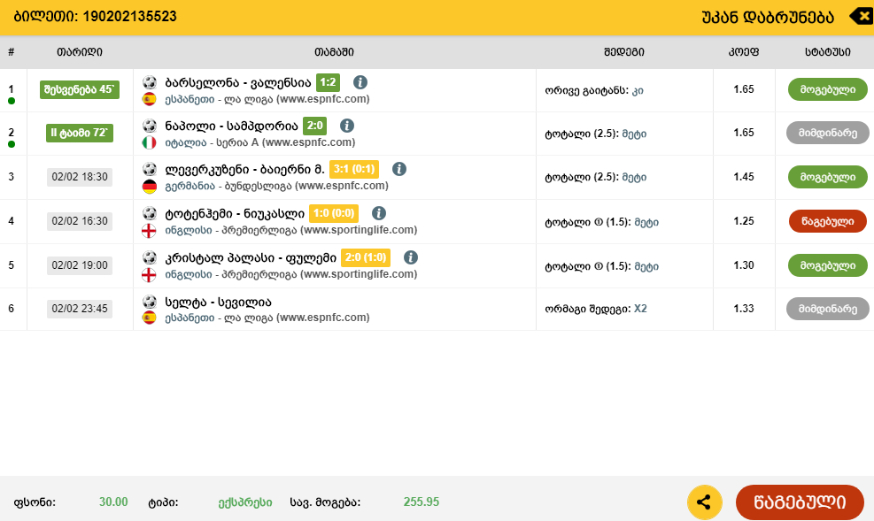Click soccer ball icon on ნაპოლი row
This screenshot has width=874, height=521.
tap(150, 126)
